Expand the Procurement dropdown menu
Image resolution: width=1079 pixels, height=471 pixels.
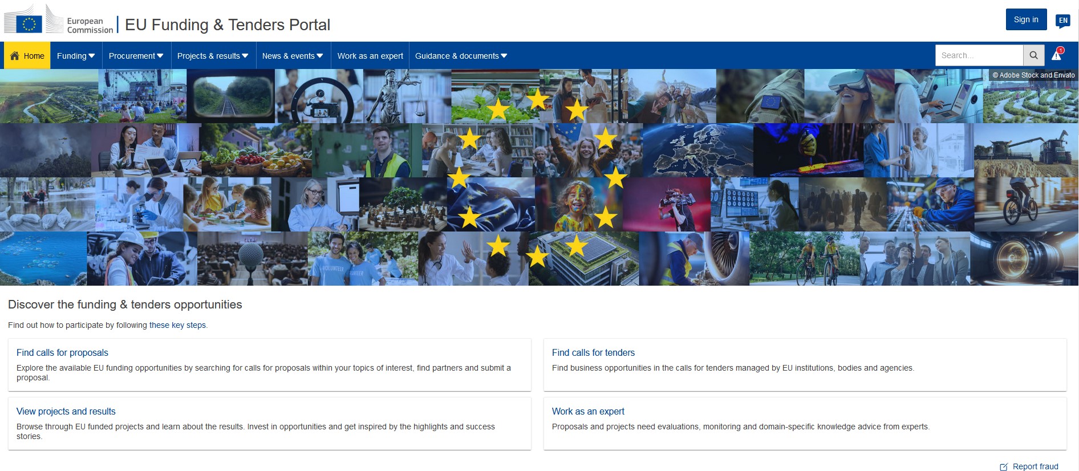click(x=136, y=56)
